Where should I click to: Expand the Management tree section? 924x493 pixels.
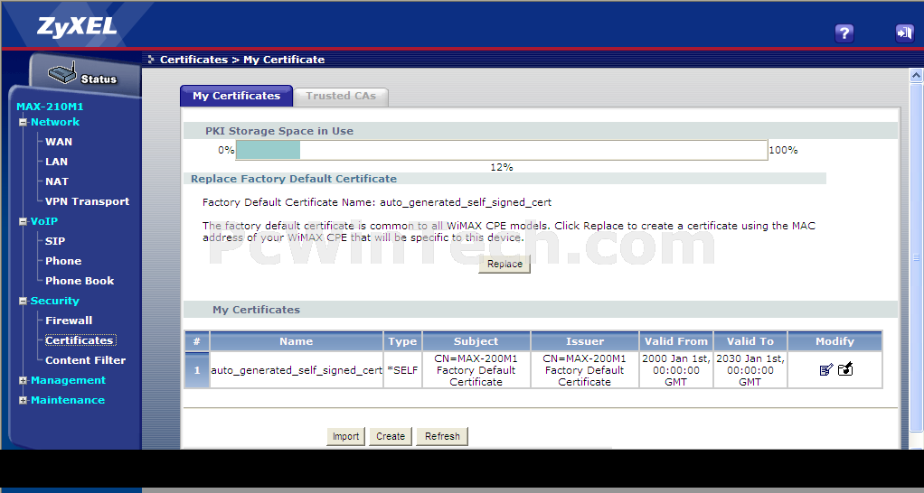[23, 381]
